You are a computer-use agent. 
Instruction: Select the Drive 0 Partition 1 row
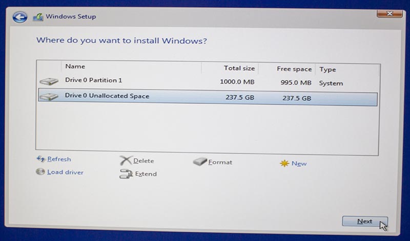coord(208,82)
